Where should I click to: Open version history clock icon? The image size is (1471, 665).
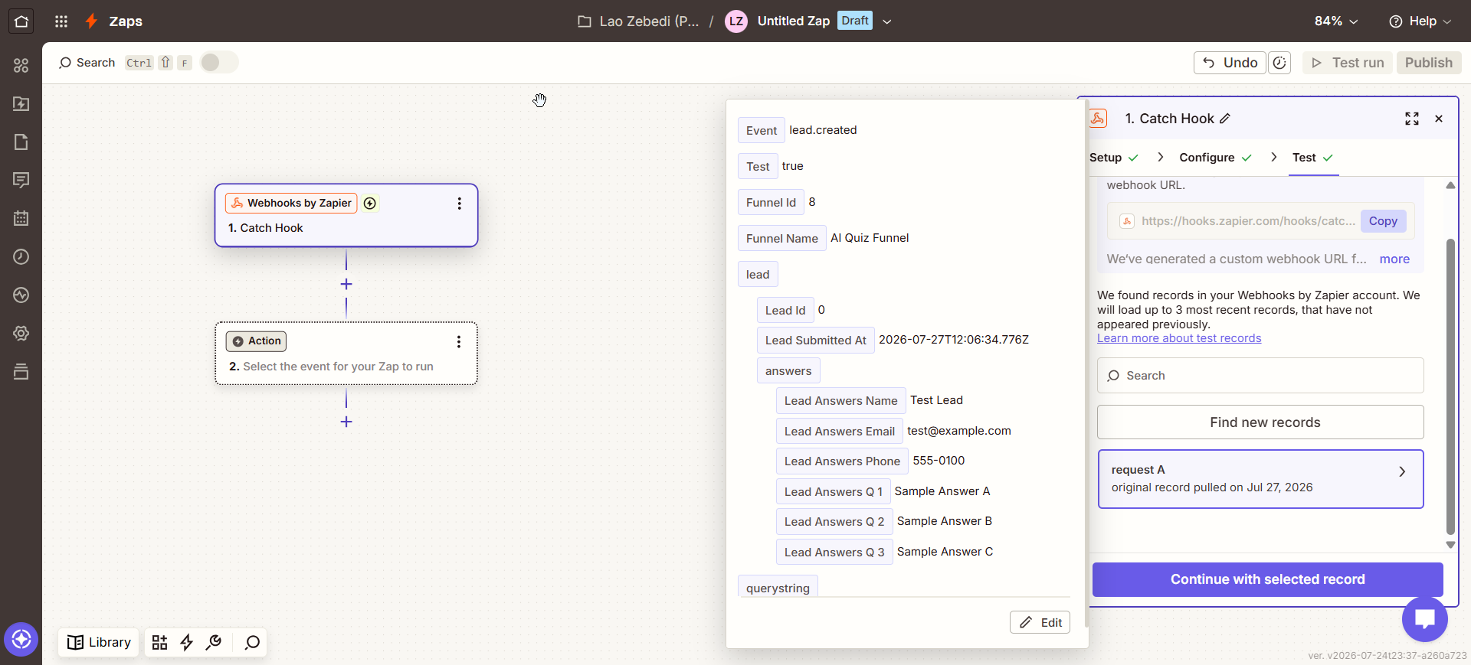(x=1279, y=63)
